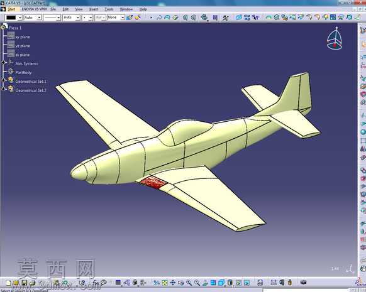Click the Zoom In icon
The width and height of the screenshot is (366, 292).
[x=189, y=283]
